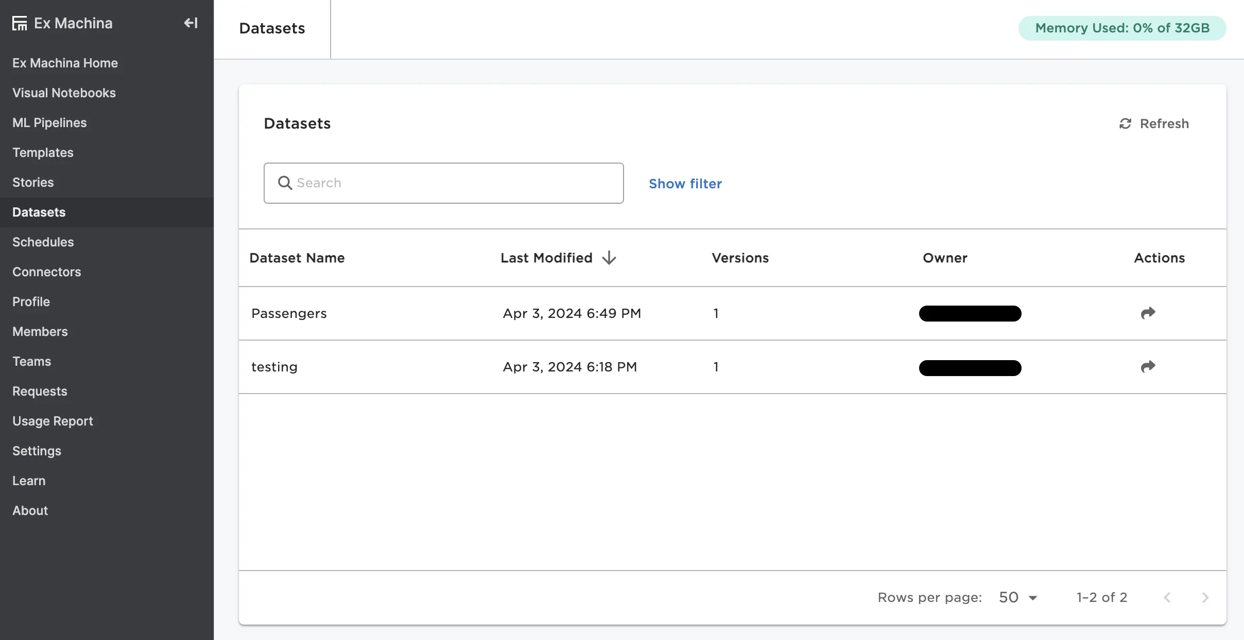Open the Passengers dataset row

click(x=289, y=313)
